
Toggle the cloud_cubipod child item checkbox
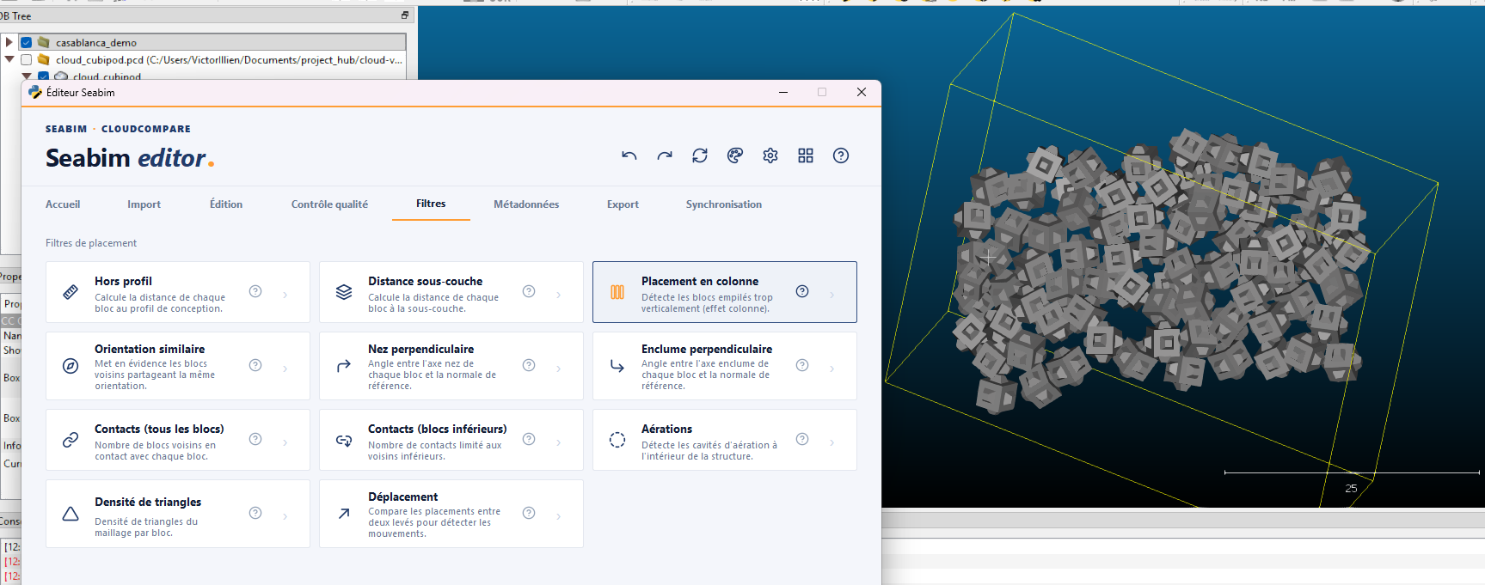click(x=44, y=76)
